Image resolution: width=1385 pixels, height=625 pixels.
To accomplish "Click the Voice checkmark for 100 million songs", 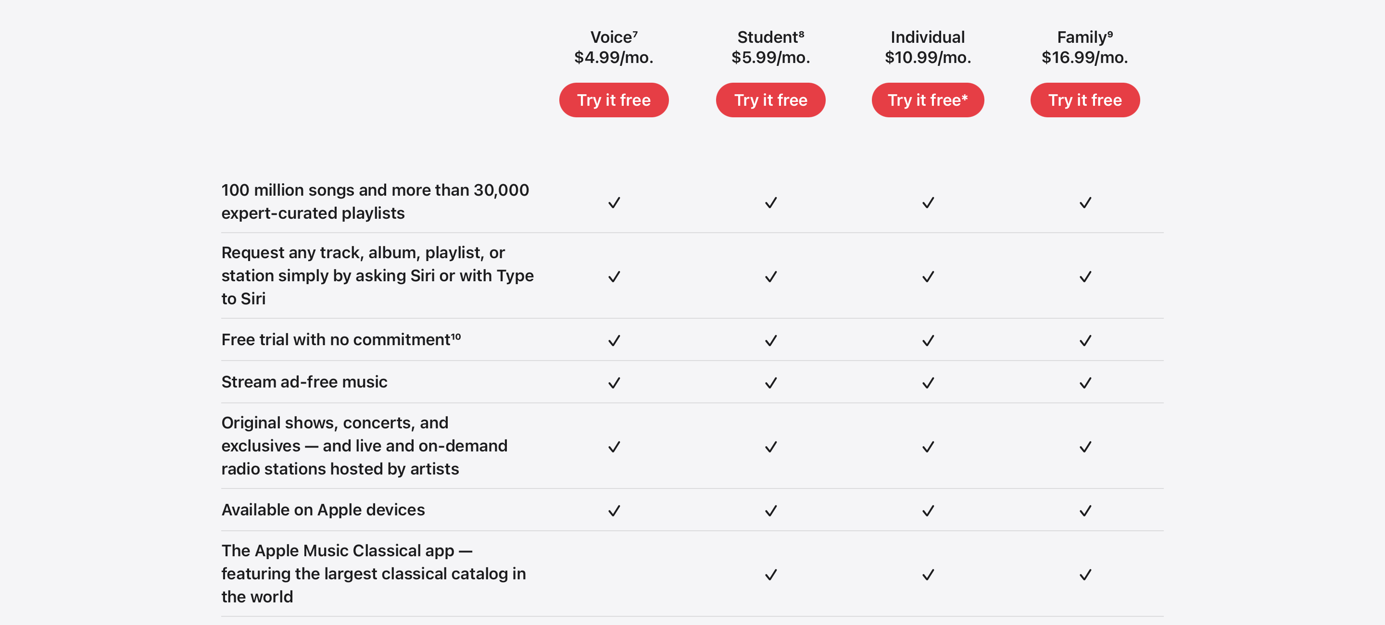I will point(614,202).
